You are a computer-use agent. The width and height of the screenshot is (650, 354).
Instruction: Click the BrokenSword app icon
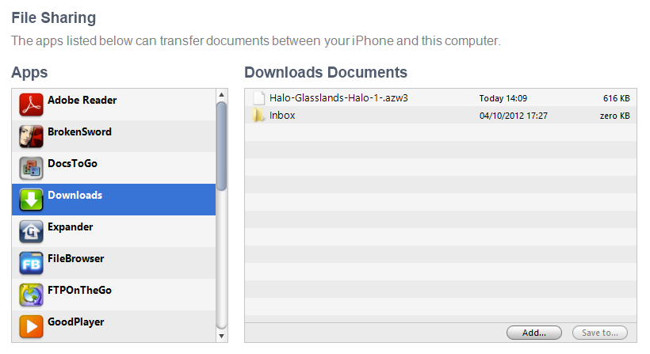pyautogui.click(x=31, y=136)
